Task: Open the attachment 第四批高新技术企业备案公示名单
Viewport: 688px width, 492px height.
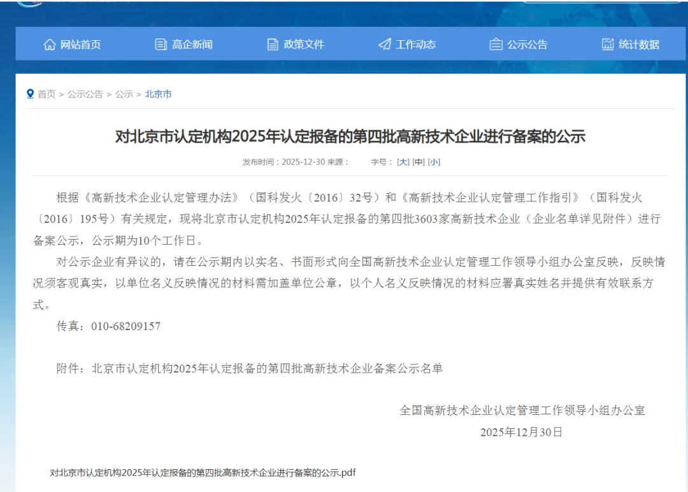Action: tap(267, 368)
